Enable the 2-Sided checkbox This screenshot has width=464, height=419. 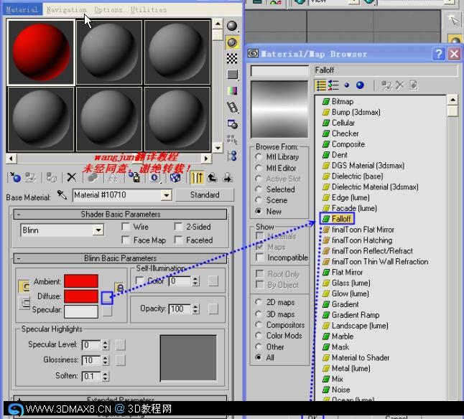click(178, 227)
